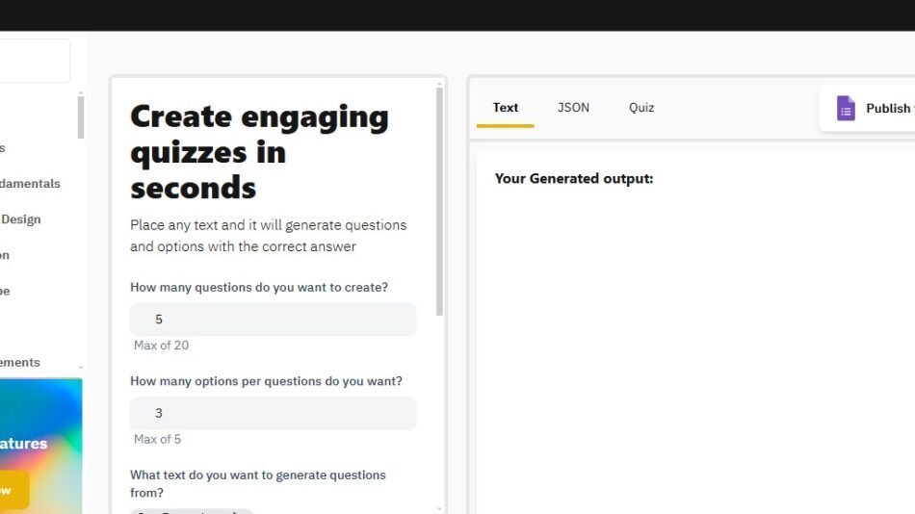Screen dimensions: 915x514
Task: Select the sidebar item ending in "ements"
Action: 19,363
